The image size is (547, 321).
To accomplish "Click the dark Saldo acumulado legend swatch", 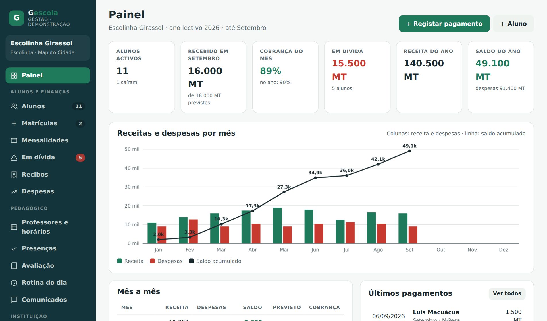I will coord(191,261).
